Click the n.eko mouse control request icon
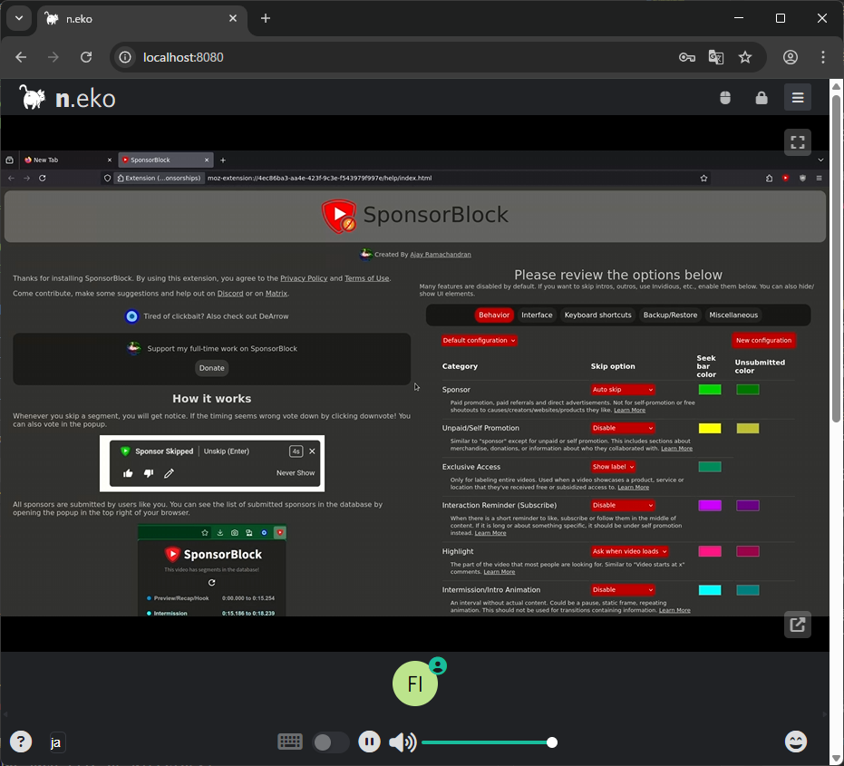The width and height of the screenshot is (844, 766). (x=725, y=97)
